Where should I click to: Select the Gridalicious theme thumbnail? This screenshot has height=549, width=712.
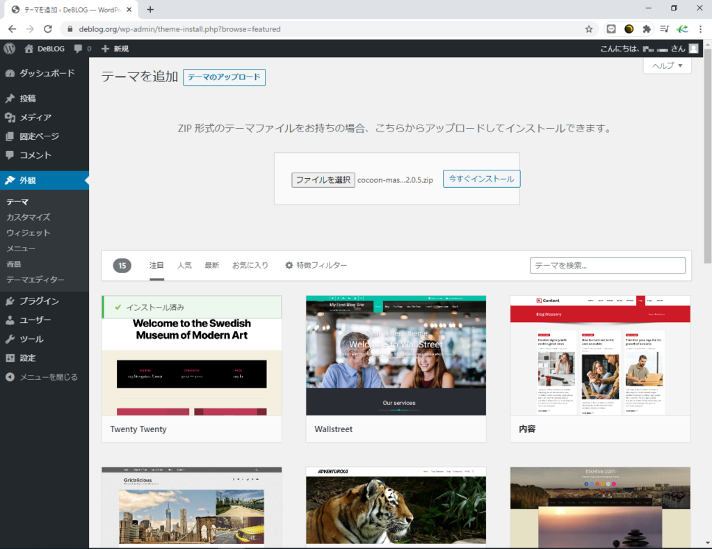[192, 507]
